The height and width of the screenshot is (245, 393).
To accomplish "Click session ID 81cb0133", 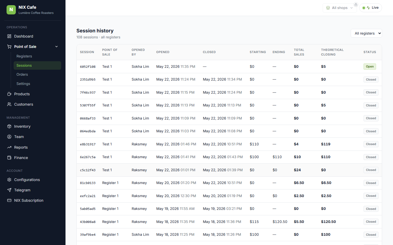I will (x=88, y=183).
